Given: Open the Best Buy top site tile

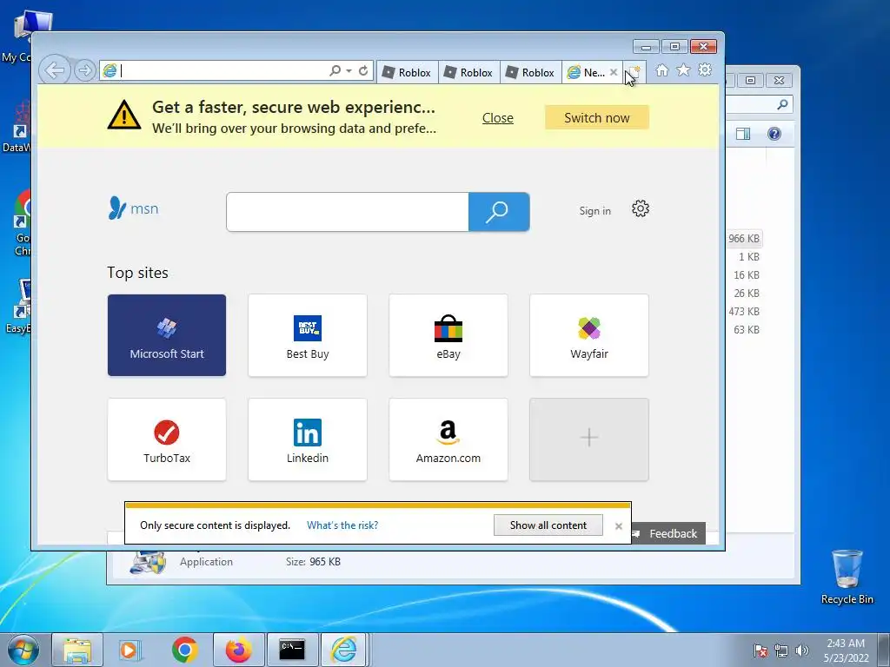Looking at the screenshot, I should pyautogui.click(x=308, y=335).
